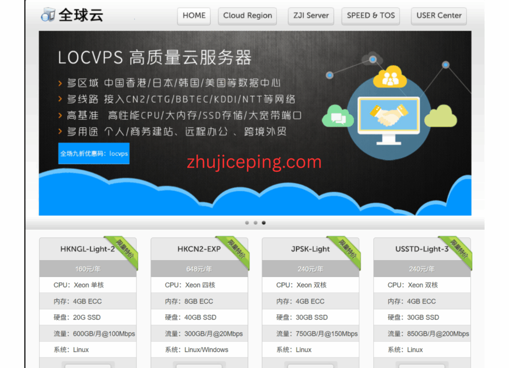The height and width of the screenshot is (368, 509).
Task: Click the CPU: Xeon 单核 row
Action: coord(88,285)
